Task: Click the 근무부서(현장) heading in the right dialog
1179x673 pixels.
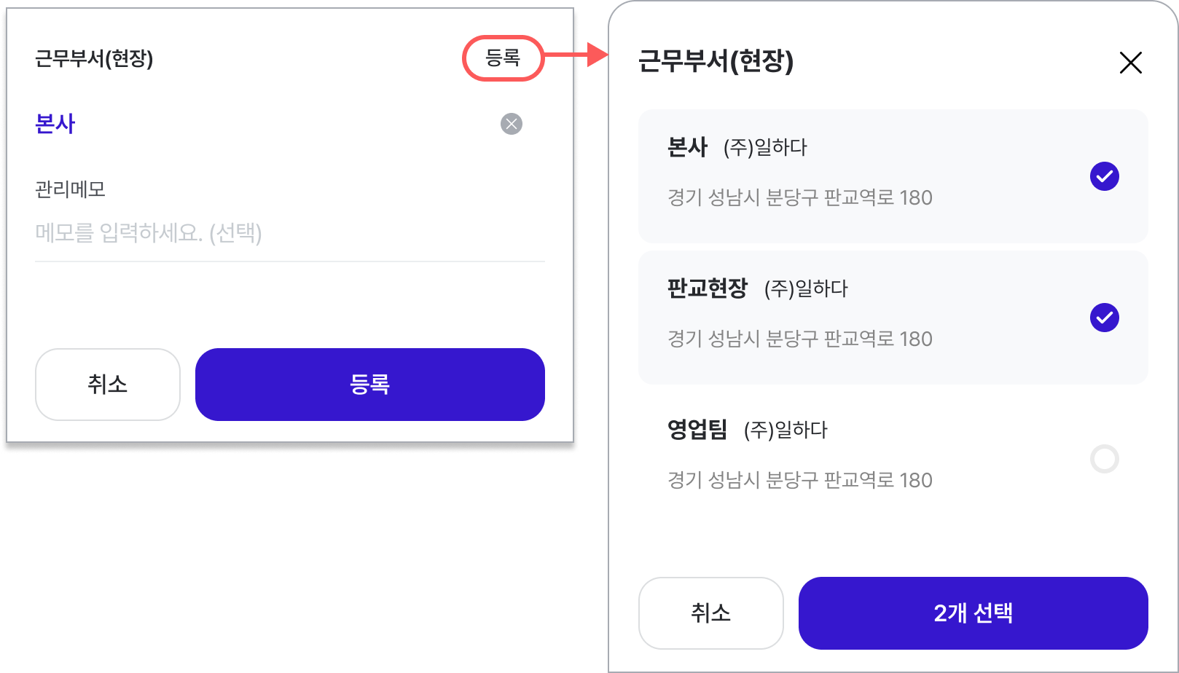Action: 716,61
